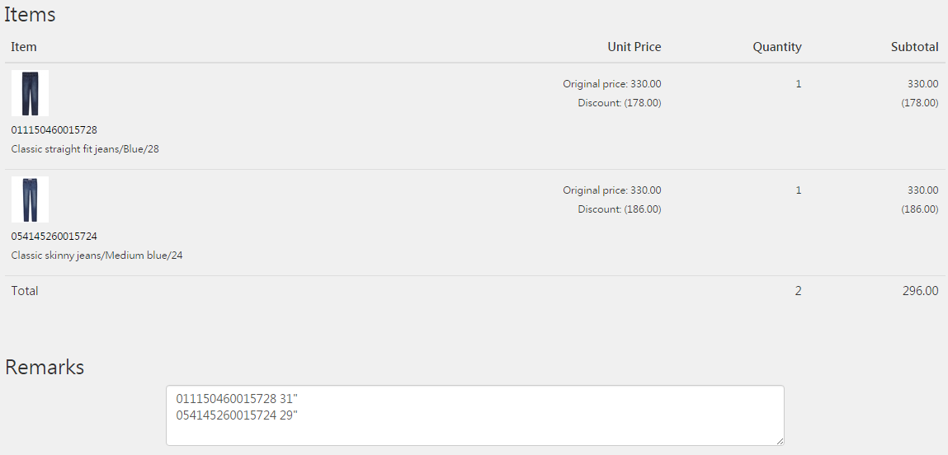Click the skinny jeans thumbnail
Image resolution: width=948 pixels, height=455 pixels.
pyautogui.click(x=30, y=199)
